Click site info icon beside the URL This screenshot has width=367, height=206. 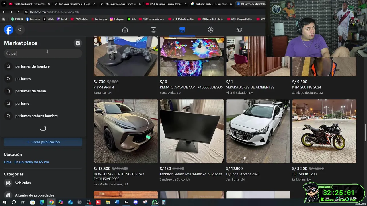(x=26, y=12)
